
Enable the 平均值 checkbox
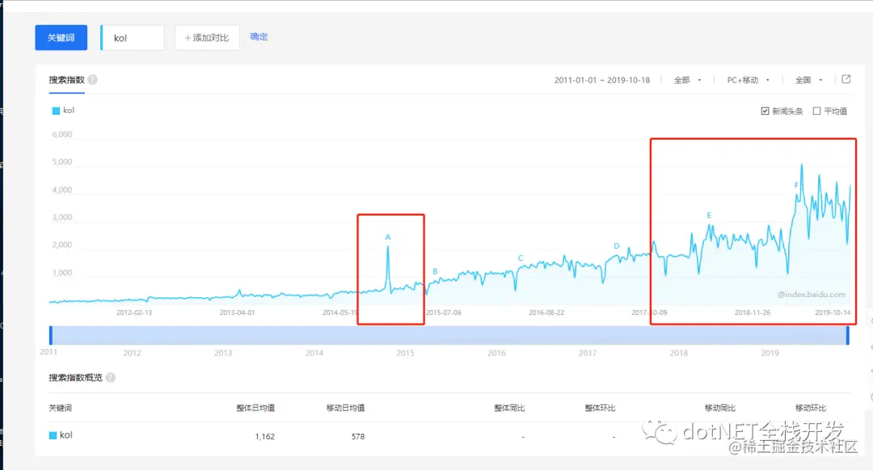click(816, 111)
